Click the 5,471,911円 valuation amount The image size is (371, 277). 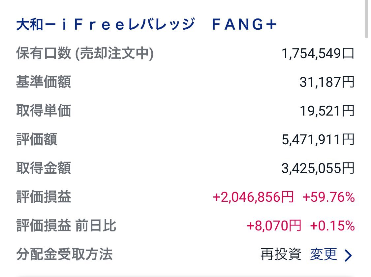tap(318, 140)
